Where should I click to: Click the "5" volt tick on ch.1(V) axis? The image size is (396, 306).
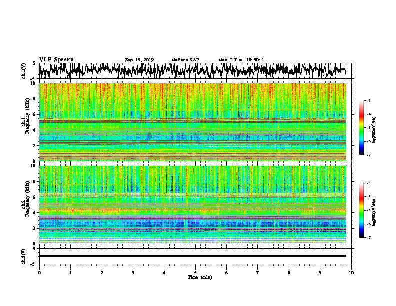34,63
